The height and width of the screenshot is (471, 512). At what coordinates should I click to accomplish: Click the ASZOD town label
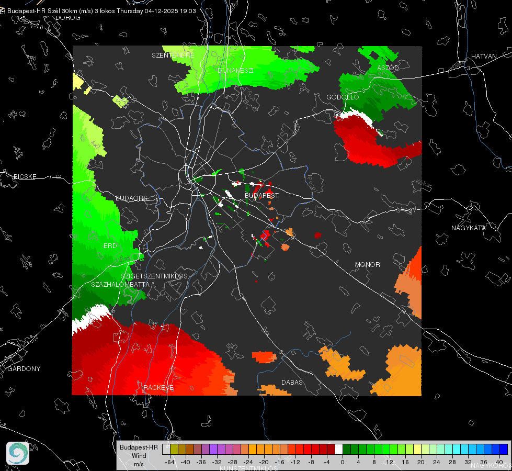click(x=388, y=68)
